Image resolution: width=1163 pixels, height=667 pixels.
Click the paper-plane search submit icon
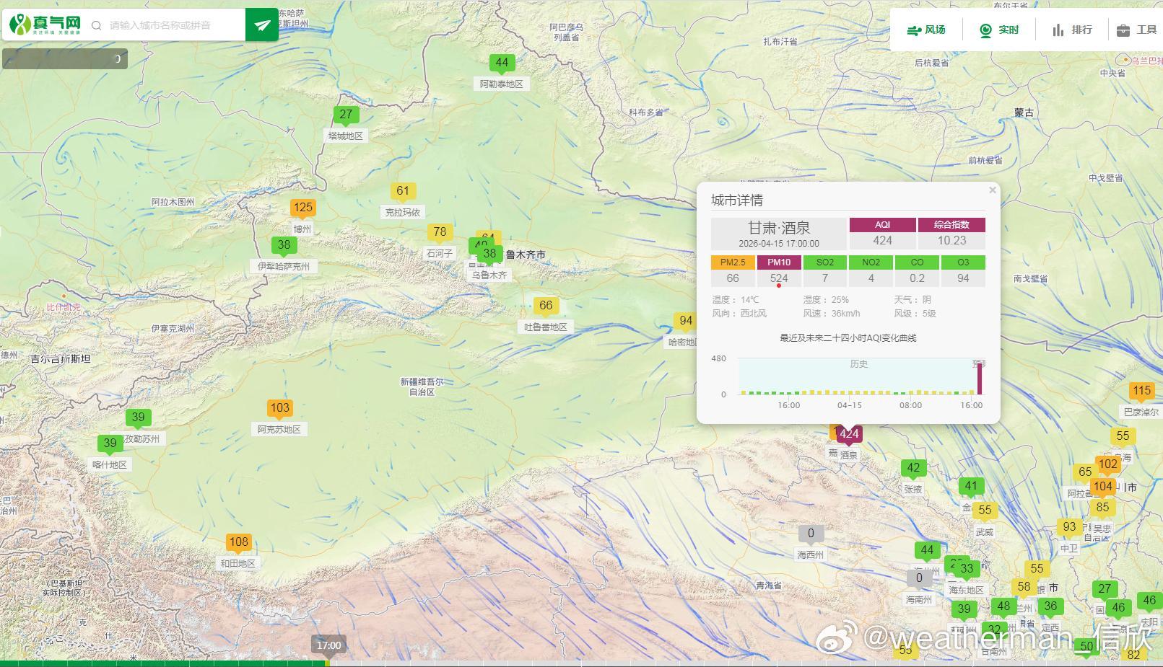click(262, 25)
